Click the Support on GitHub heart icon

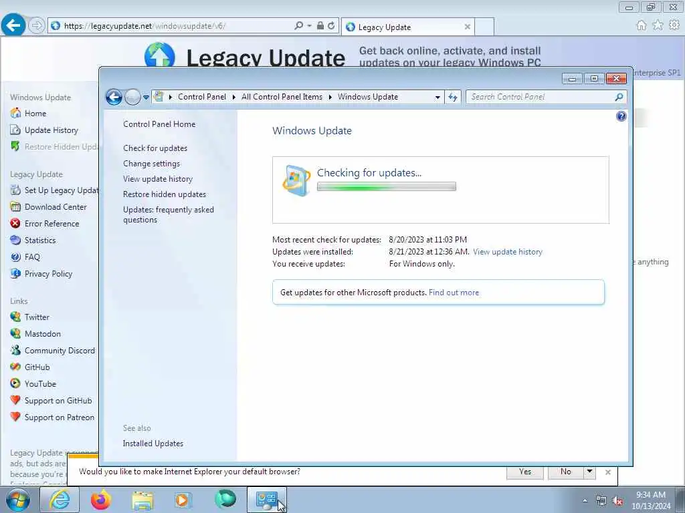tap(15, 400)
